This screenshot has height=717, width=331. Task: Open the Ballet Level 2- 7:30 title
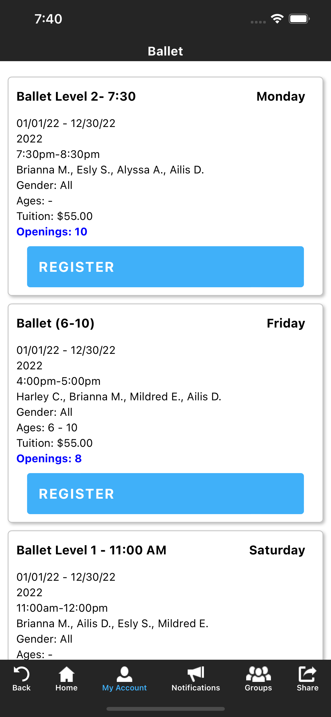click(x=76, y=96)
